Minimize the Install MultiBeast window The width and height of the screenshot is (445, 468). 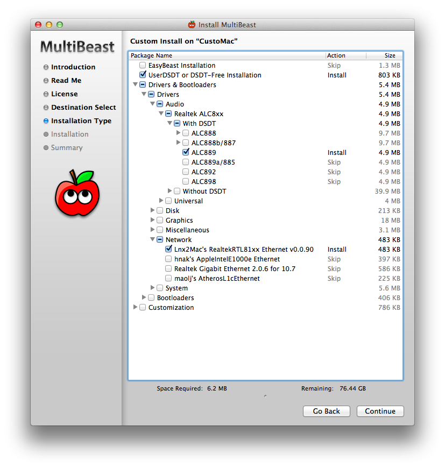49,25
